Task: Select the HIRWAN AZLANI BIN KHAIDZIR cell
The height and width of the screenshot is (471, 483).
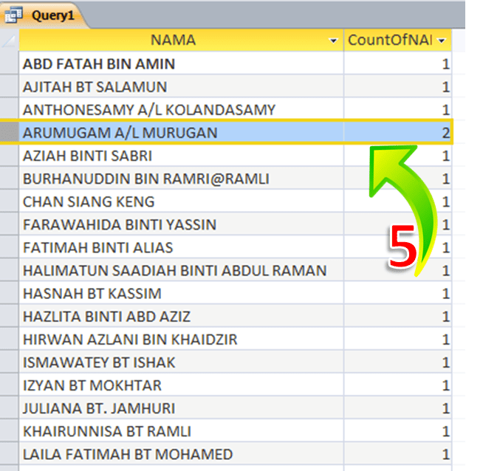Action: point(130,340)
